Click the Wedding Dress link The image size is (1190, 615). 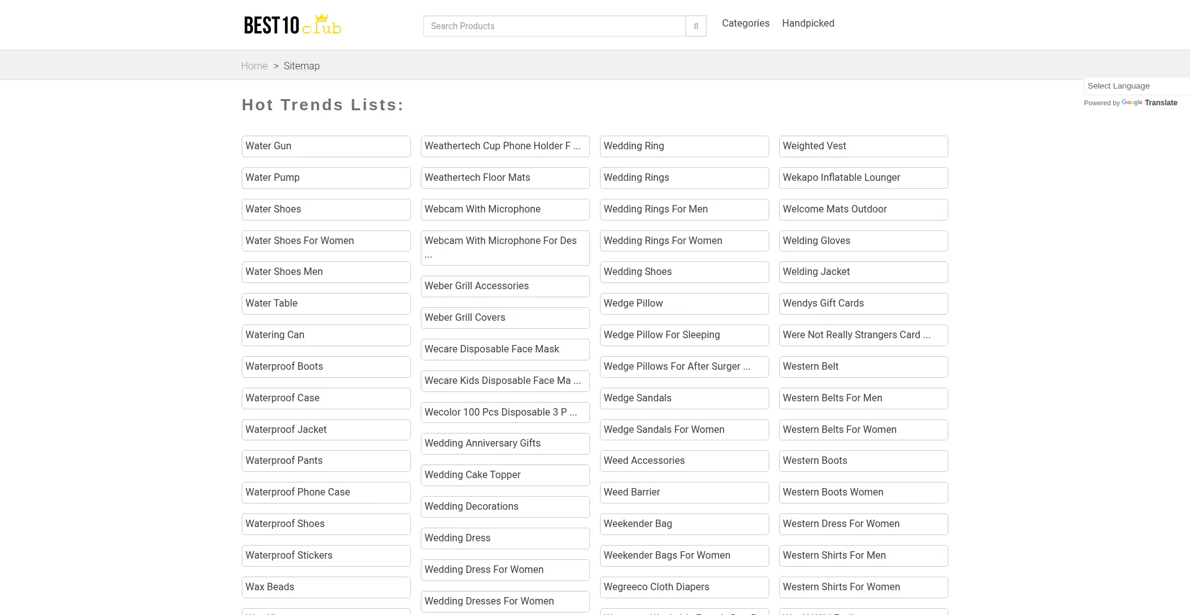(x=505, y=538)
